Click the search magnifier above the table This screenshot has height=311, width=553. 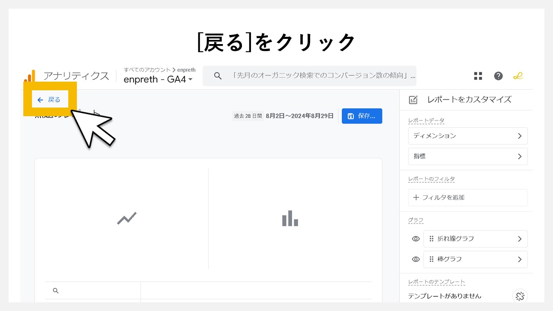coord(56,290)
